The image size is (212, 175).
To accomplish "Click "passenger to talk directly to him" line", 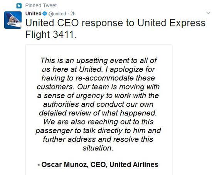I will [x=98, y=131].
